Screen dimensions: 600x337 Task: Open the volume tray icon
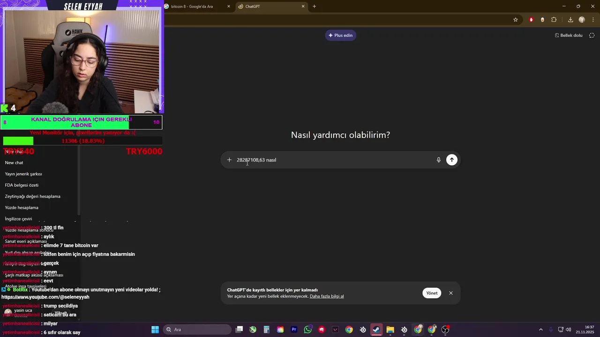pos(568,330)
